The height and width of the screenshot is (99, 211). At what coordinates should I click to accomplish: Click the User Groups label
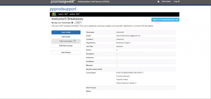coord(91,88)
